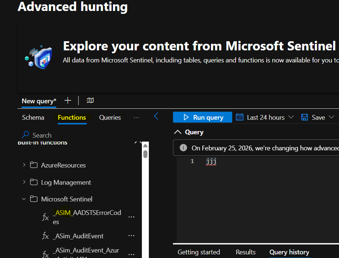Collapse the side pane with left chevron
339x258 pixels.
156,116
